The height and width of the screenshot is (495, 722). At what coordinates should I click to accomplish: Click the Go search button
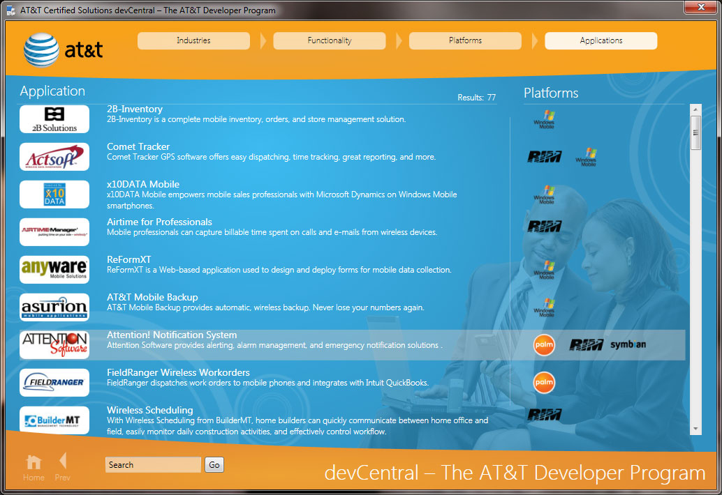coord(214,464)
